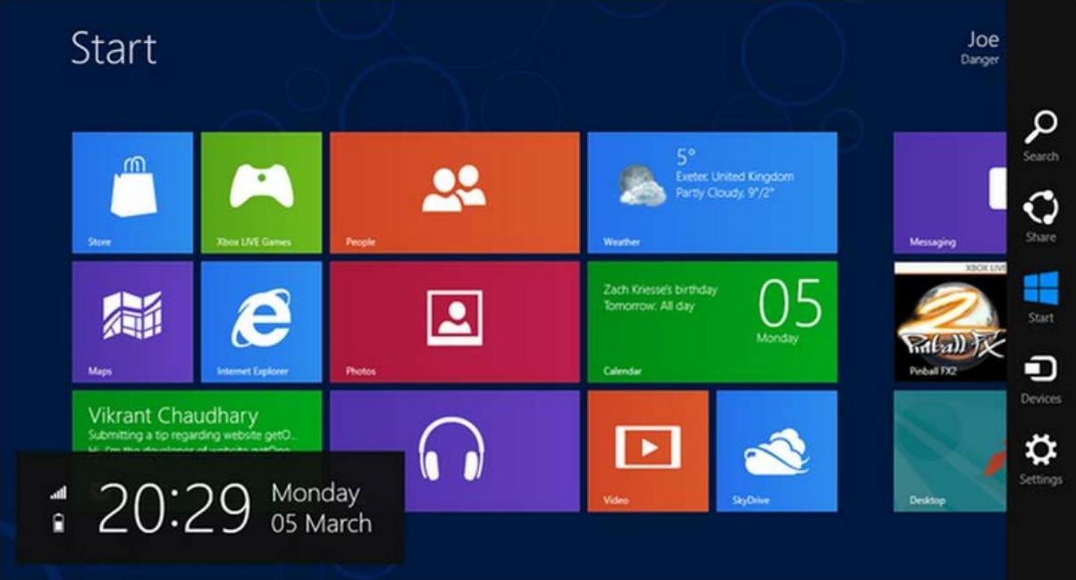Open the Video tile
The image size is (1076, 580).
point(648,450)
